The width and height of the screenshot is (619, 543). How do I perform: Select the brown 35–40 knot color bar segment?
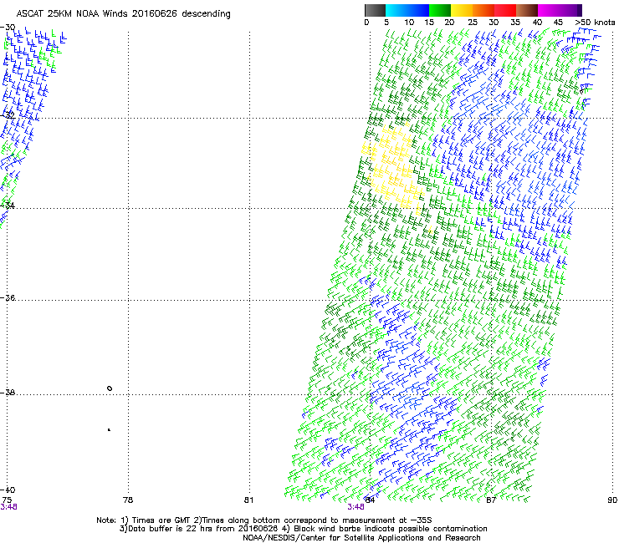point(527,10)
